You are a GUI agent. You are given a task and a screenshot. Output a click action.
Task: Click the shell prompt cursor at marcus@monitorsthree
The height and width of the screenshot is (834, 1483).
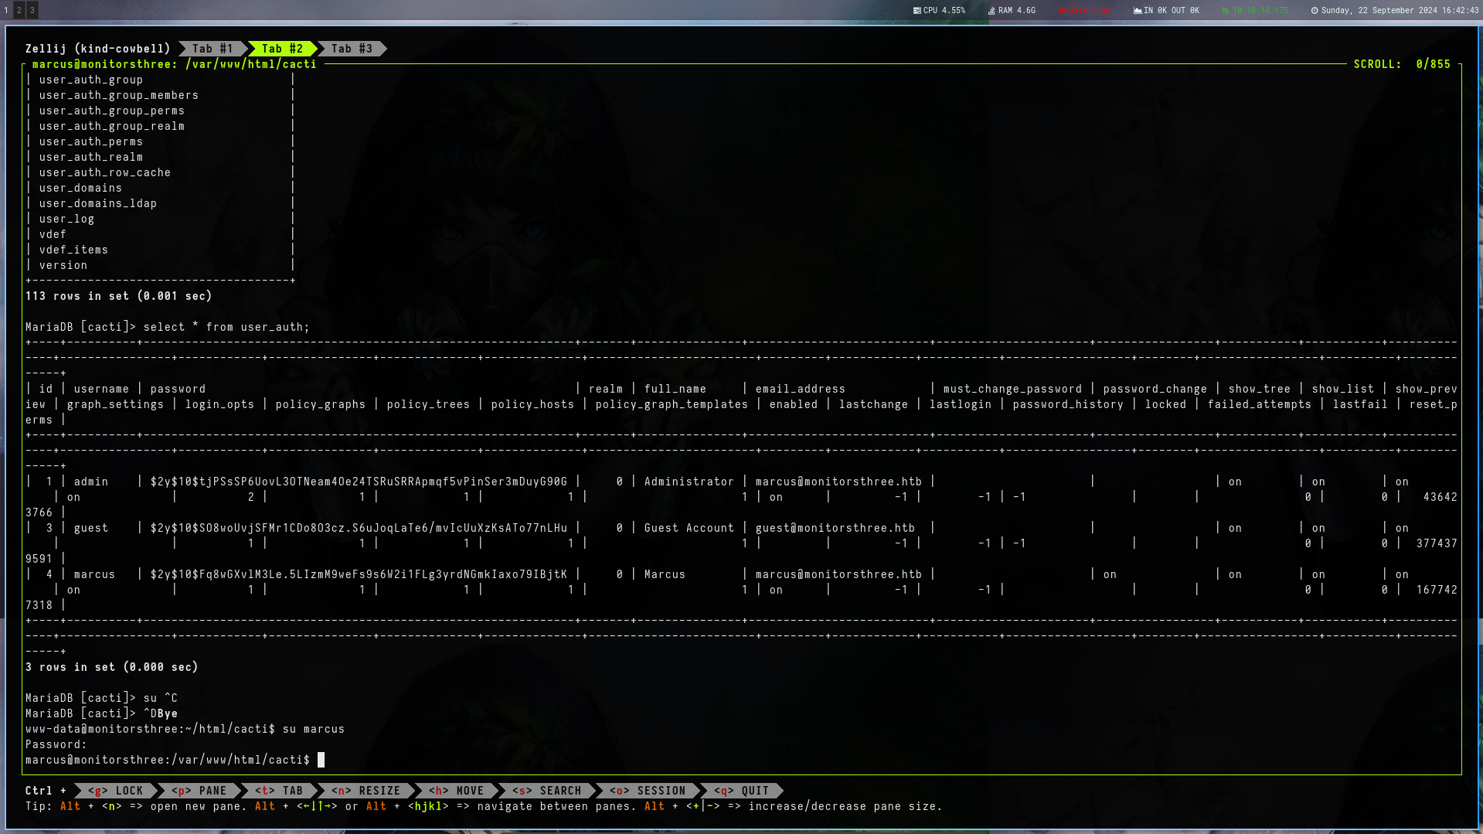(321, 760)
